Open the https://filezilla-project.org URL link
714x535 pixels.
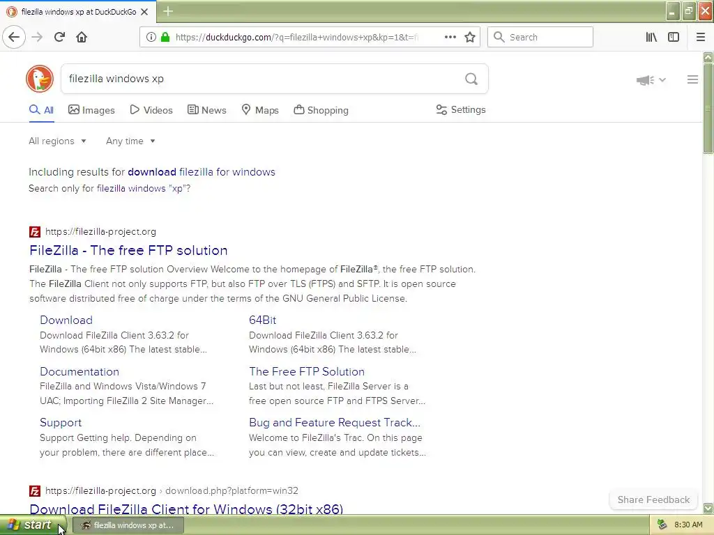pos(100,232)
